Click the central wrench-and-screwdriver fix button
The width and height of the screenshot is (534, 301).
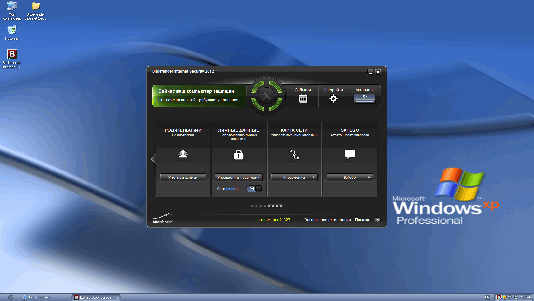267,95
